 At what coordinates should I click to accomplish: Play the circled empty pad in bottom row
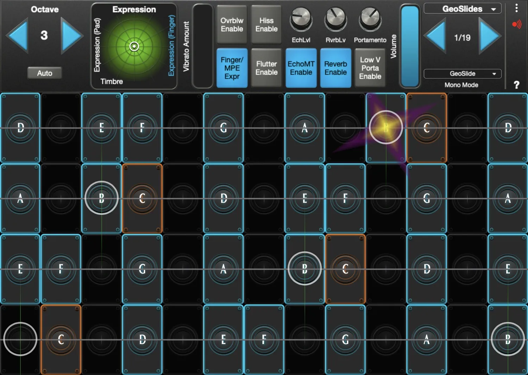point(20,339)
